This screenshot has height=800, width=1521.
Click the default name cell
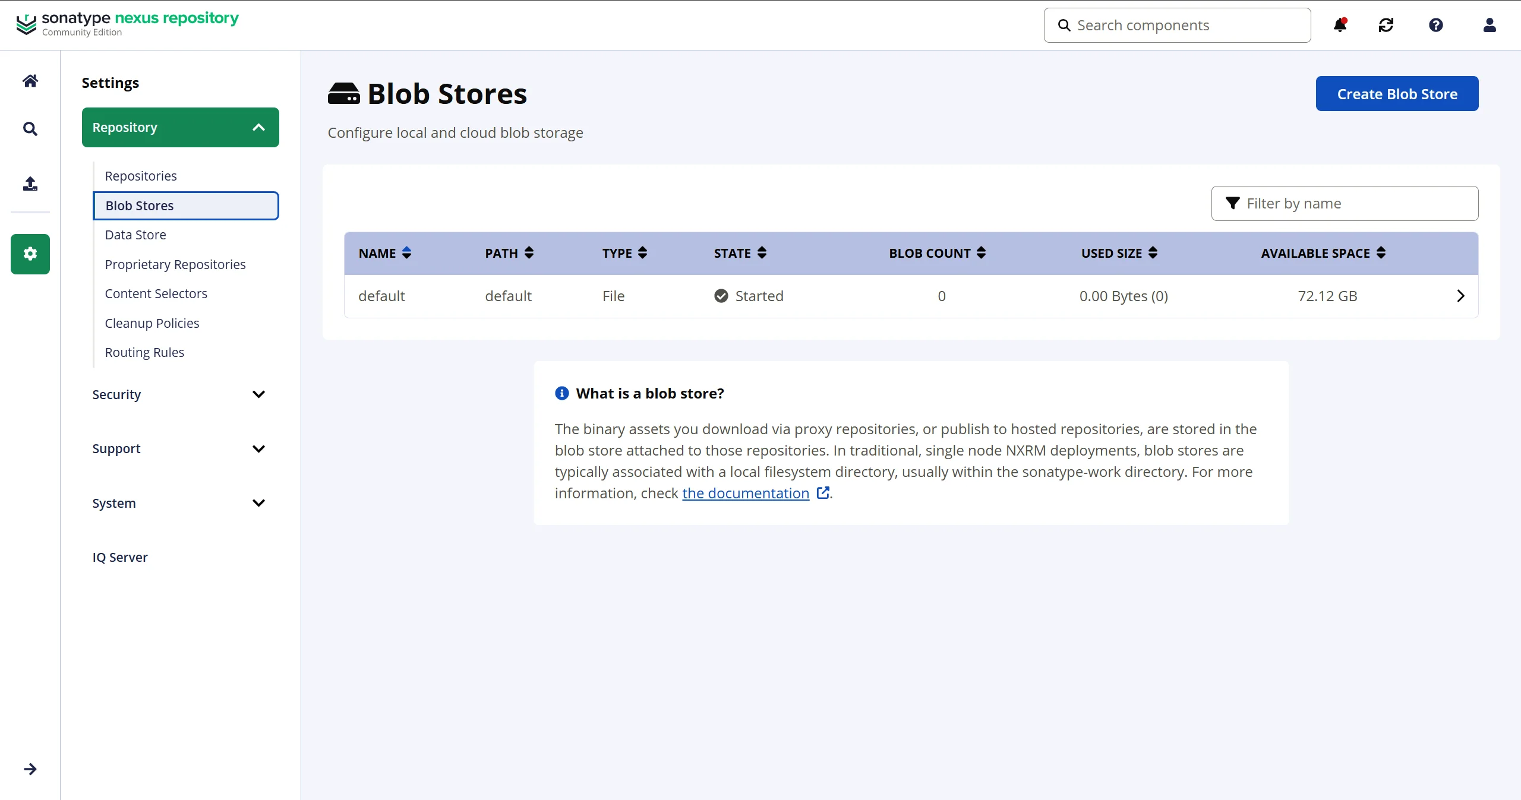pyautogui.click(x=381, y=296)
